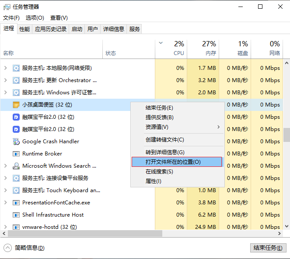
Task: Click the Runtime Broker process icon
Action: (16, 154)
